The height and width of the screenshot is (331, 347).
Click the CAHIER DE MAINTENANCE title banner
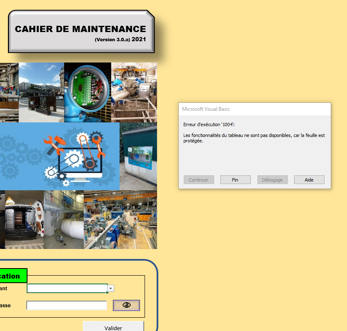(x=80, y=31)
